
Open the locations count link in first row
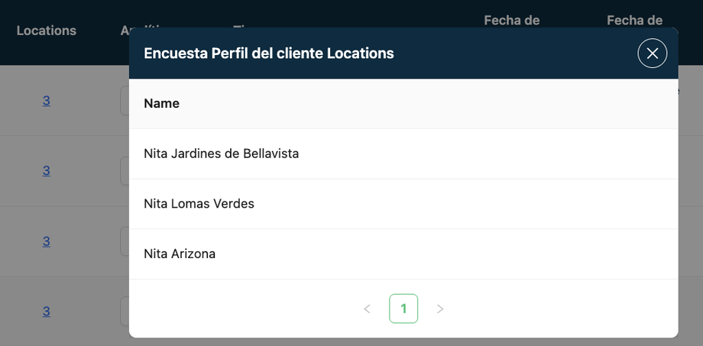46,101
